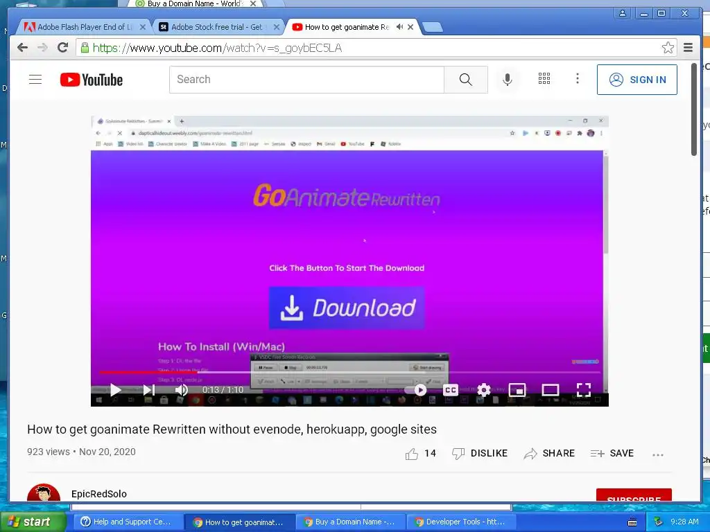
Task: Click the search magnifier button
Action: point(465,80)
